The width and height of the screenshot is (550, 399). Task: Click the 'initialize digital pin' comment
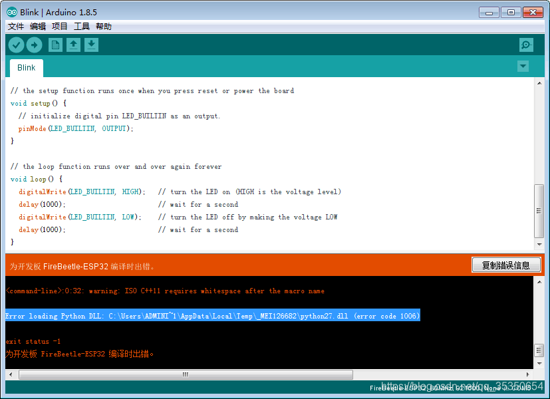coord(119,116)
